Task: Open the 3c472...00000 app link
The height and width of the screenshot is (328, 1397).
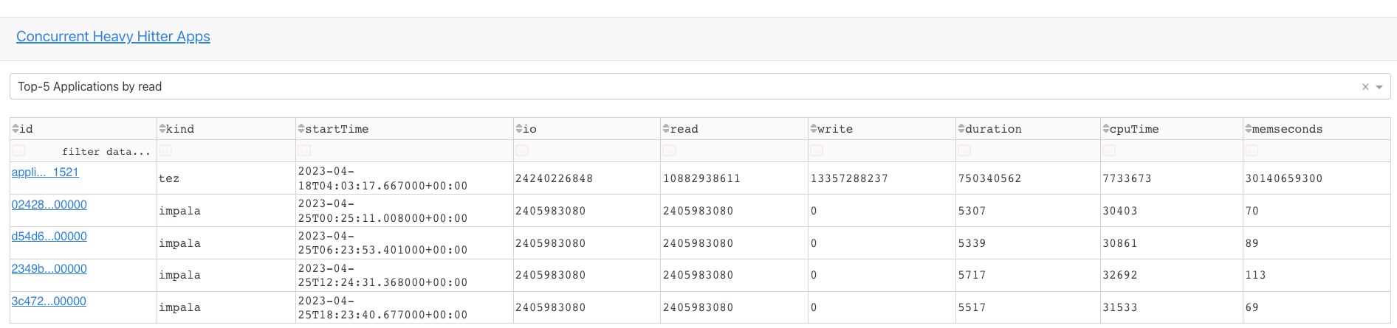Action: pos(49,301)
